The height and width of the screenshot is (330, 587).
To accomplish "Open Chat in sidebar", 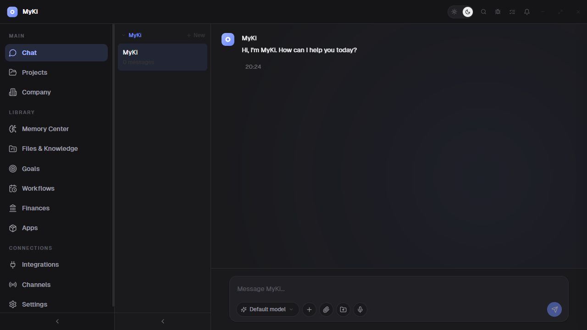I will (x=56, y=53).
